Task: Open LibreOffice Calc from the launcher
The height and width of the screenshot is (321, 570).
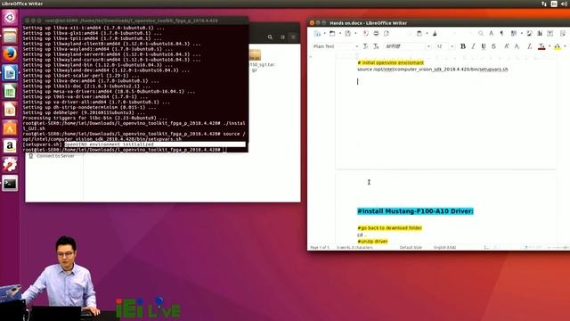Action: [x=10, y=91]
